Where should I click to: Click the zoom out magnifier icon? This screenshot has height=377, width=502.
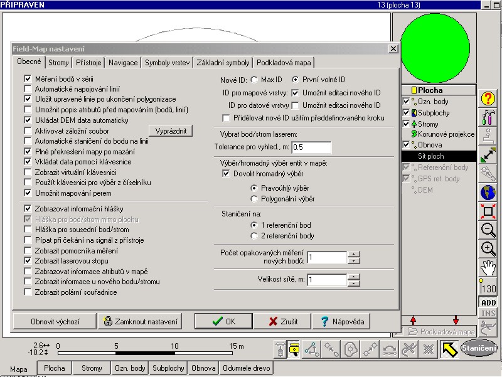(x=489, y=230)
